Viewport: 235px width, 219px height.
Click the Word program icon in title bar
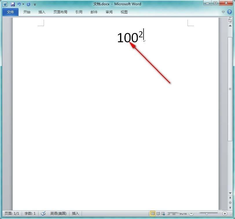pos(5,4)
